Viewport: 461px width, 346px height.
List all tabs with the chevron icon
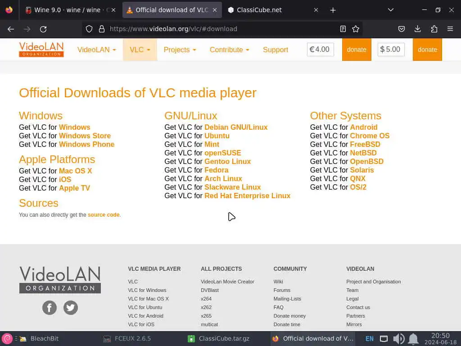[x=391, y=10]
